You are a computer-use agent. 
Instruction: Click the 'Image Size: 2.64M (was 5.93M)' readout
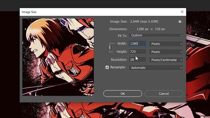pyautogui.click(x=134, y=22)
